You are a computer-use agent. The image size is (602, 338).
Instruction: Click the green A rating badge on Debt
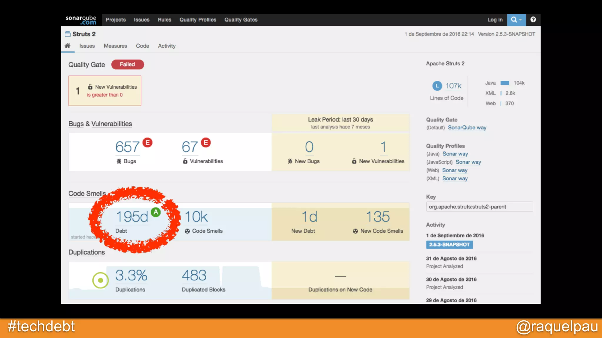[x=155, y=212]
